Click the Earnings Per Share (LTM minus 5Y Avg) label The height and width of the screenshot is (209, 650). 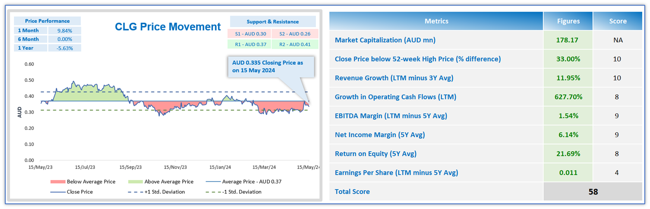click(x=396, y=173)
